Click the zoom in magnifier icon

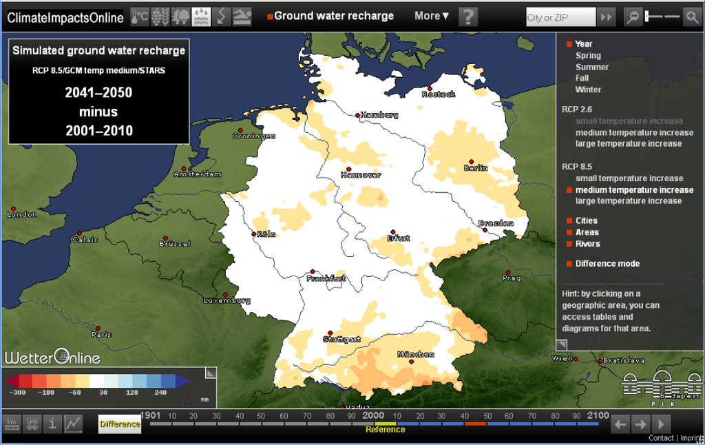691,17
